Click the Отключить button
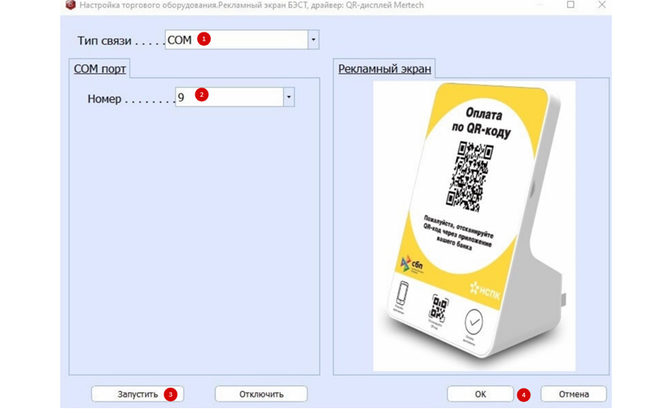The height and width of the screenshot is (413, 672). tap(261, 394)
